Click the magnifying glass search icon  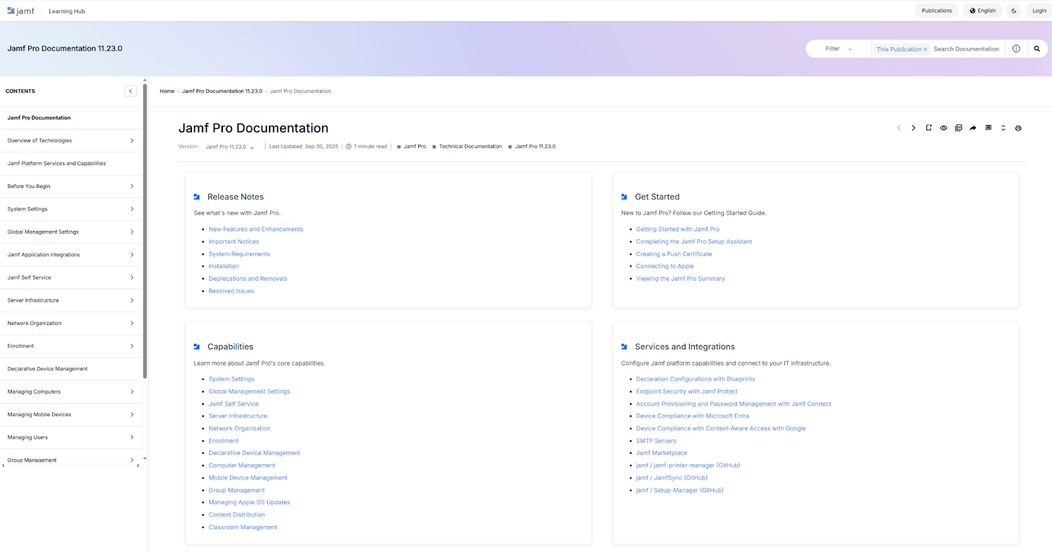1037,49
